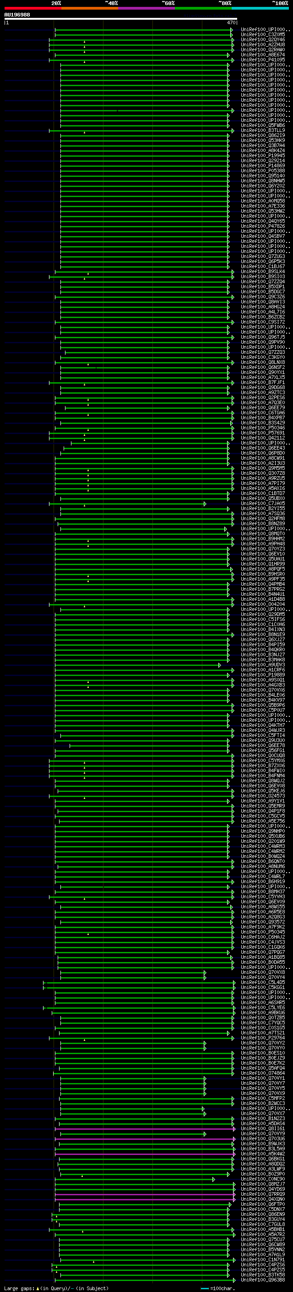Select hit label UniRef100_Q53HK9

263,140
